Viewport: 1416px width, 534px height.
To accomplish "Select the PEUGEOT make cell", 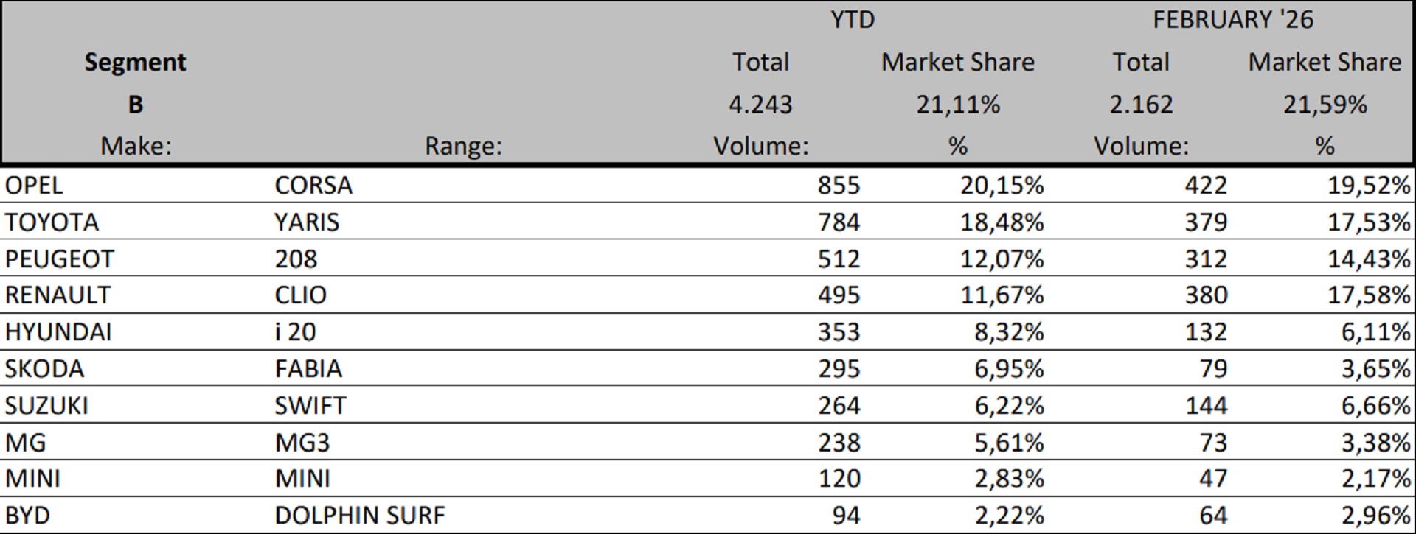I will pyautogui.click(x=59, y=259).
